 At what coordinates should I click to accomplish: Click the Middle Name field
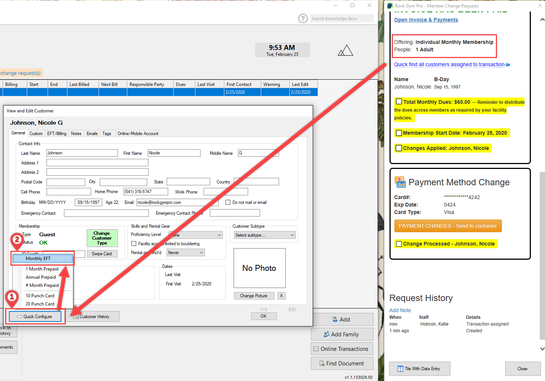click(x=259, y=153)
